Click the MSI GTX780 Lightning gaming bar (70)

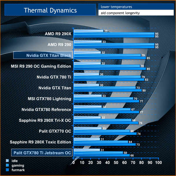point(104,99)
